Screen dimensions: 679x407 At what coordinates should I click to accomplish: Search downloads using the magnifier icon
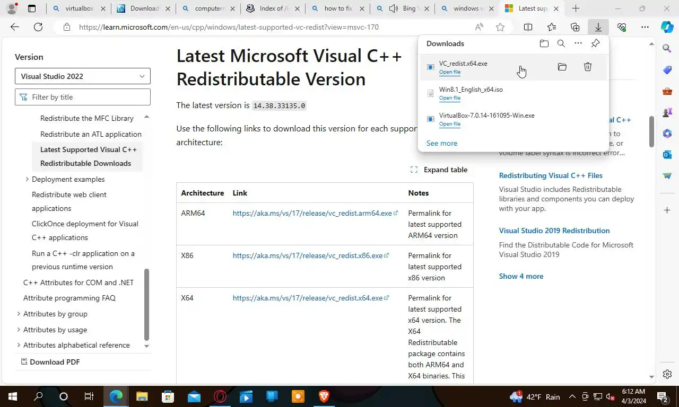[x=561, y=43]
